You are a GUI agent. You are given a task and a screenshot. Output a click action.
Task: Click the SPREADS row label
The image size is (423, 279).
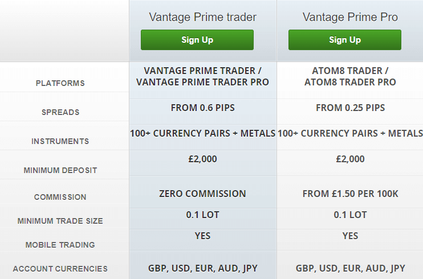[60, 112]
